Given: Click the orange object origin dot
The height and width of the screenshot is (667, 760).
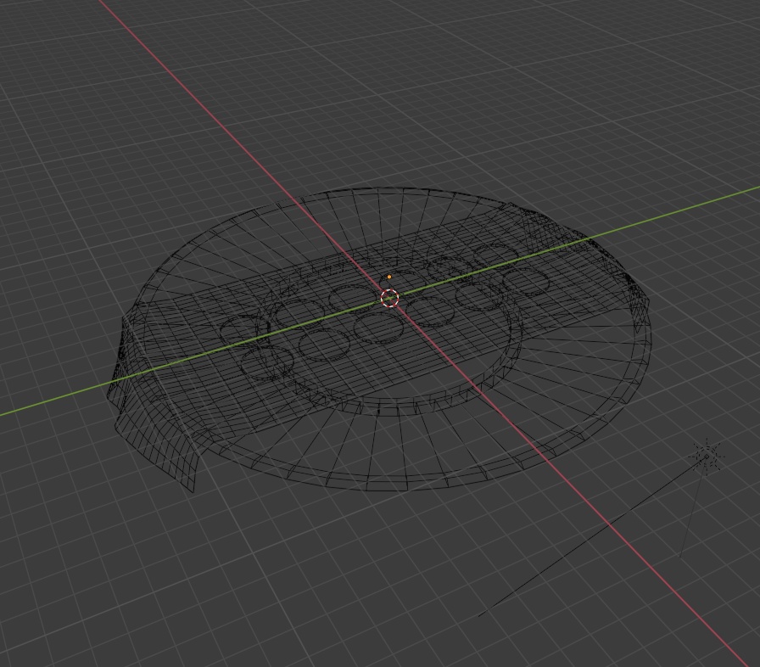Looking at the screenshot, I should coord(389,277).
